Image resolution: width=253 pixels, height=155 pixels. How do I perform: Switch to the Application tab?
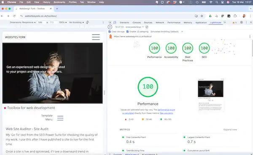(x=201, y=23)
